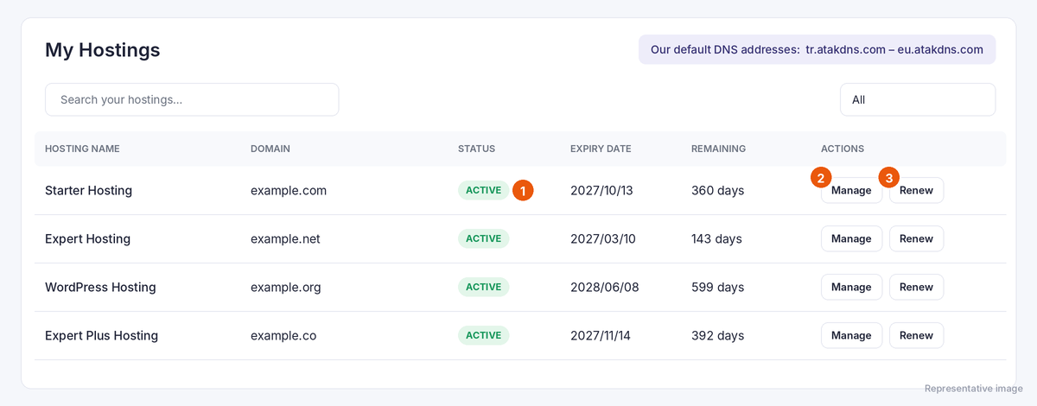The height and width of the screenshot is (406, 1037).
Task: Click the expiry date 2027/10/13
Action: (601, 190)
